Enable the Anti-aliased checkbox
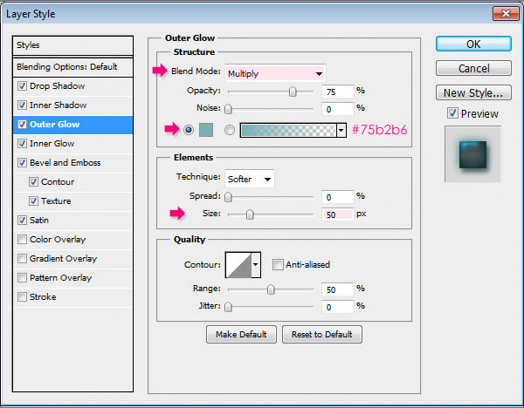 (x=278, y=264)
